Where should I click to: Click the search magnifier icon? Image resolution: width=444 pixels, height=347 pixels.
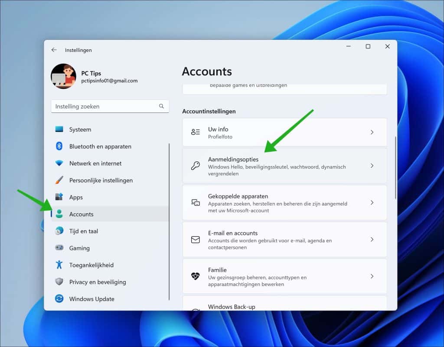[x=161, y=106]
